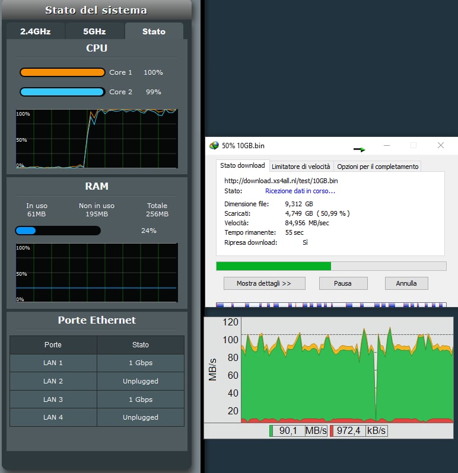Open the Limitatore di velocità tab

point(301,167)
